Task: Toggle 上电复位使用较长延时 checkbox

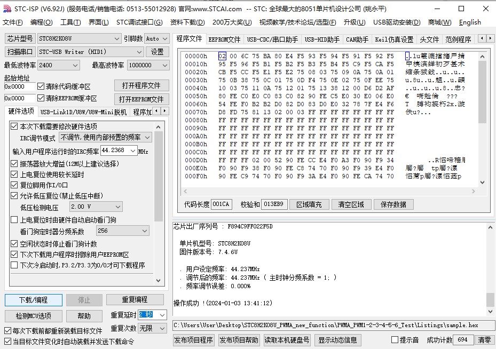Action: click(14, 174)
